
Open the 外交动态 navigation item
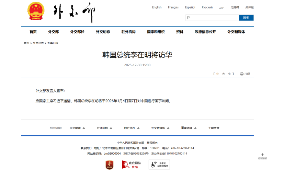point(103,32)
